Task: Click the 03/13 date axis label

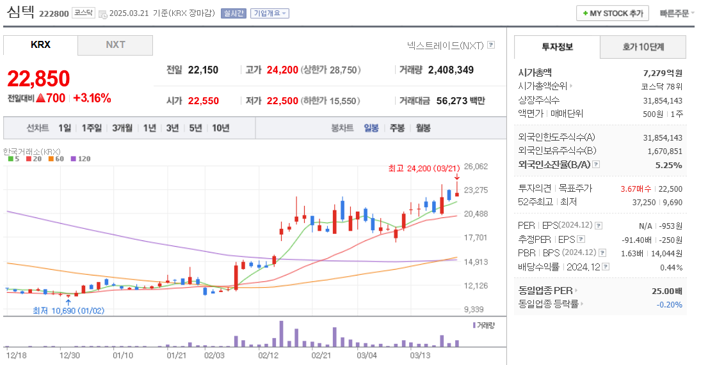Action: tap(420, 355)
